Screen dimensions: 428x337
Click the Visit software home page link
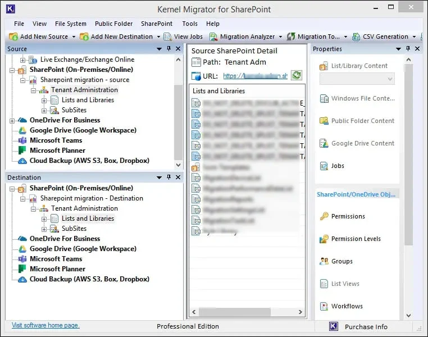click(x=45, y=325)
